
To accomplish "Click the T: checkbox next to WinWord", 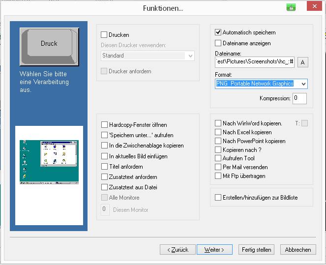I will 304,123.
